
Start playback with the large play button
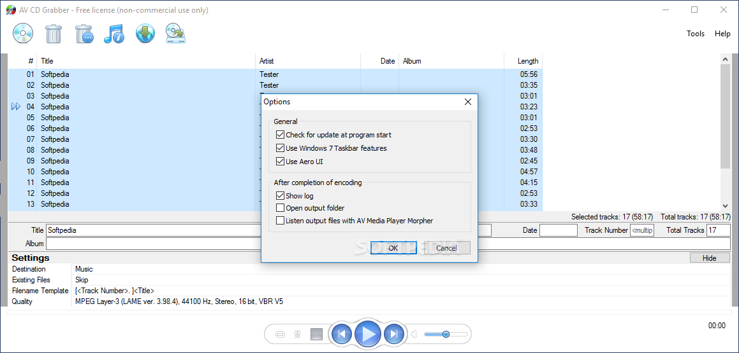pos(368,334)
